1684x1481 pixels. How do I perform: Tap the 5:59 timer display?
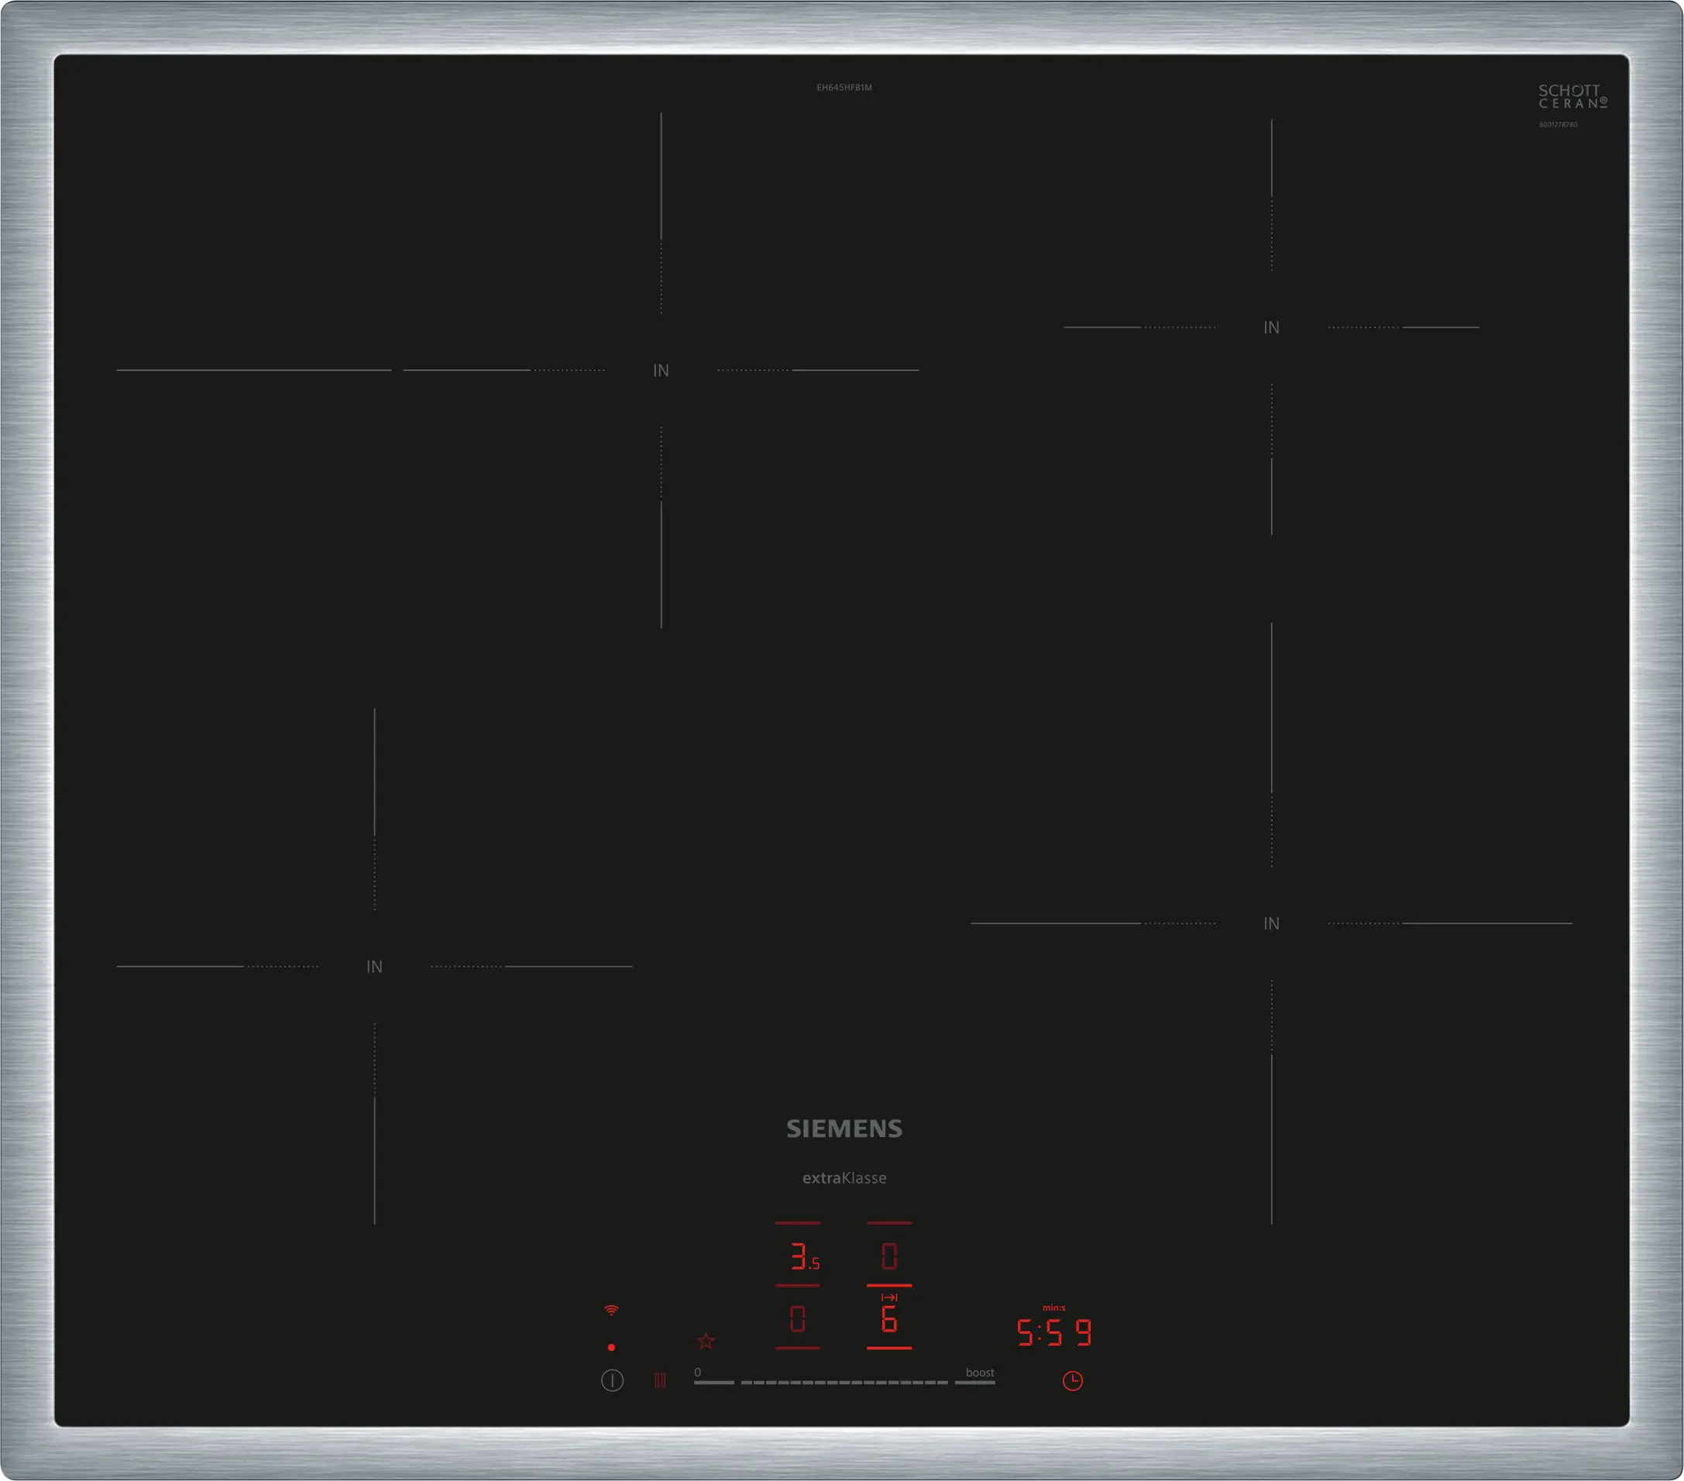1053,1333
